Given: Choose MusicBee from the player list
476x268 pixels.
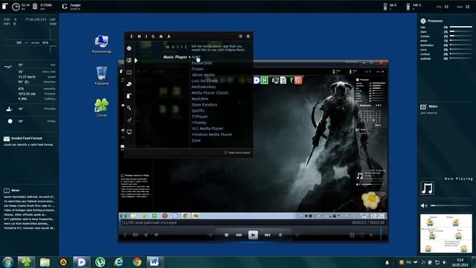Looking at the screenshot, I should 200,99.
